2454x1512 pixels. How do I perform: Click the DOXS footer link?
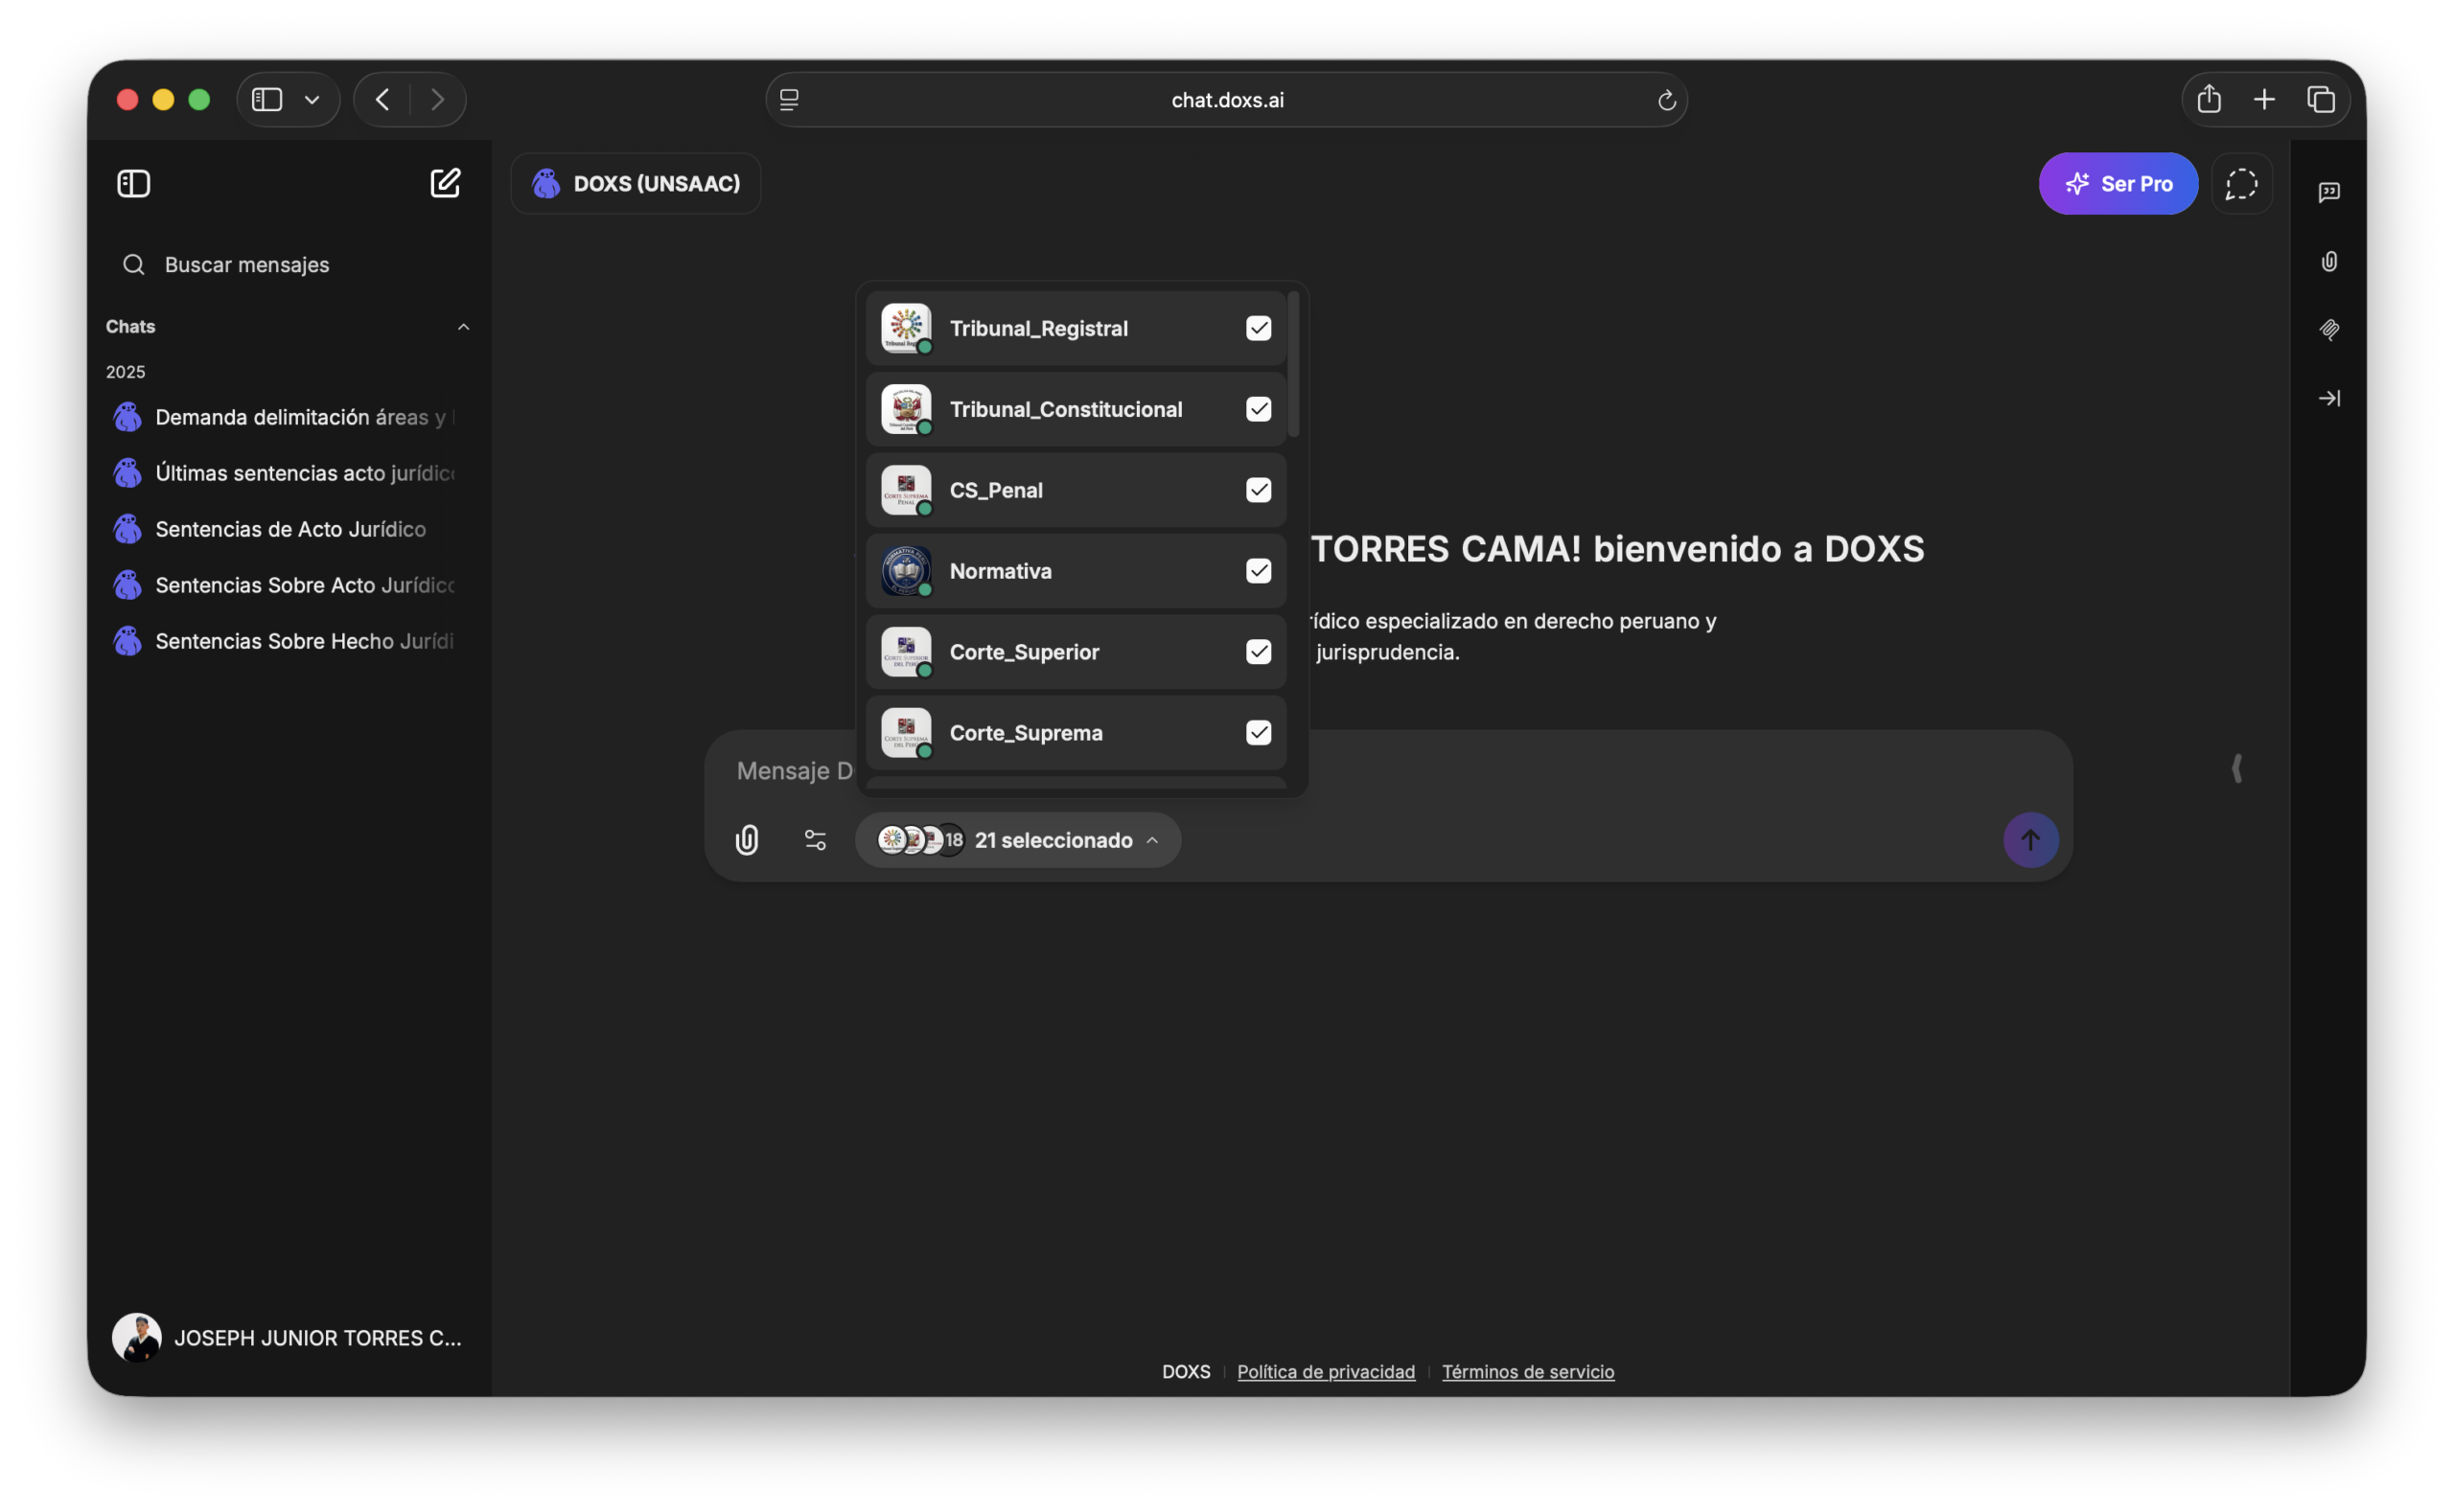(x=1186, y=1372)
